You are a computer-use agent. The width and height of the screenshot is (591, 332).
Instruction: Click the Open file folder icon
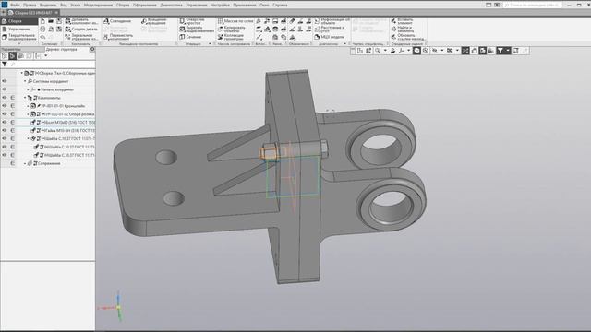pos(51,21)
